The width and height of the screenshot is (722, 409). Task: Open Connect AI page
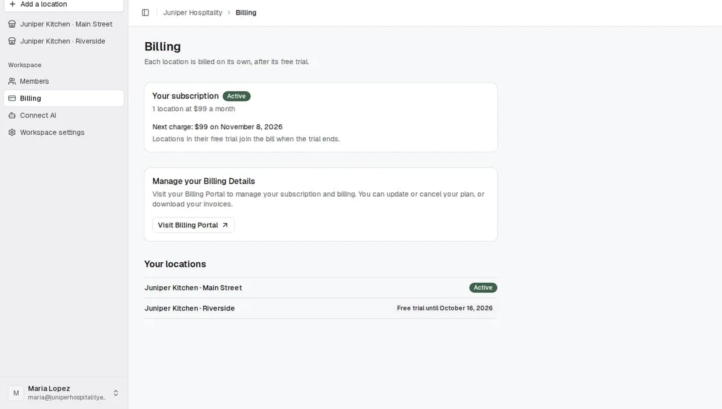tap(64, 115)
